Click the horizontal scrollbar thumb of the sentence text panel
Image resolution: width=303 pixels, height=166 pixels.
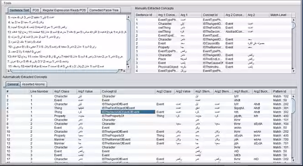(x=65, y=71)
